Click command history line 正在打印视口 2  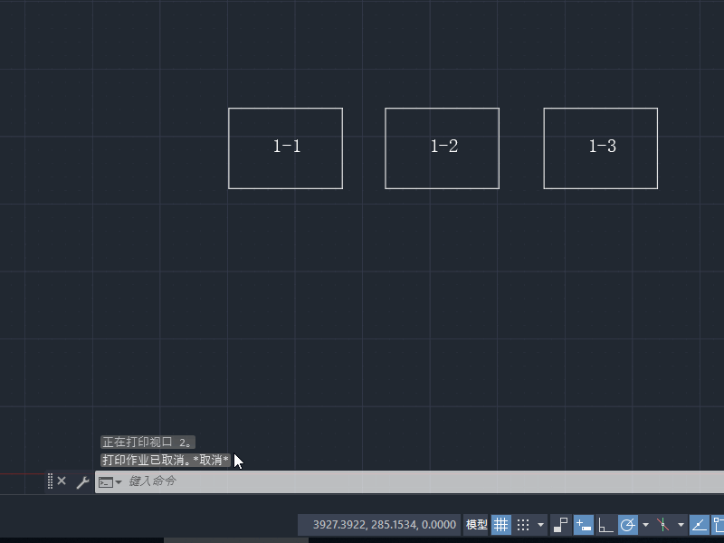pyautogui.click(x=148, y=442)
